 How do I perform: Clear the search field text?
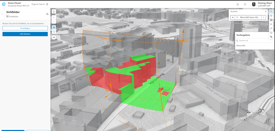264,17
